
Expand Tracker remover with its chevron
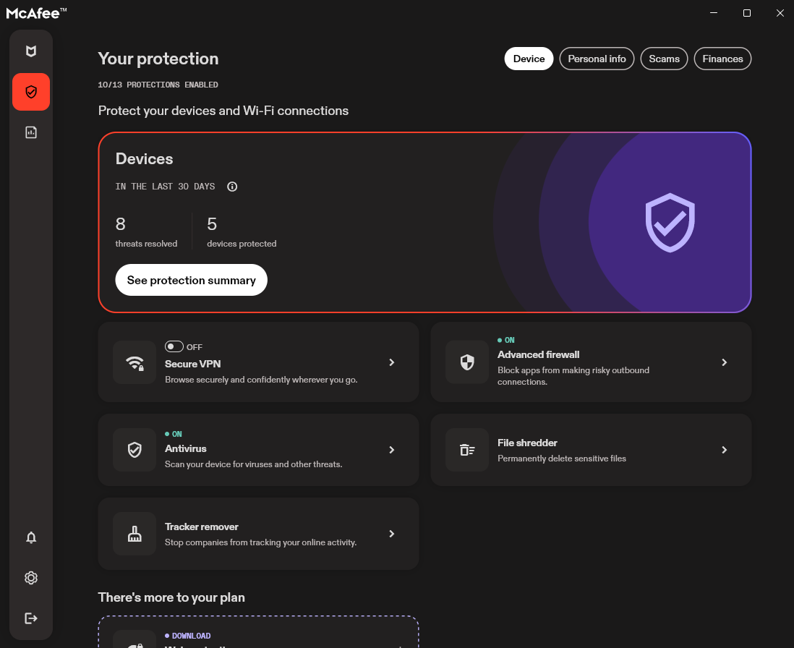click(391, 534)
